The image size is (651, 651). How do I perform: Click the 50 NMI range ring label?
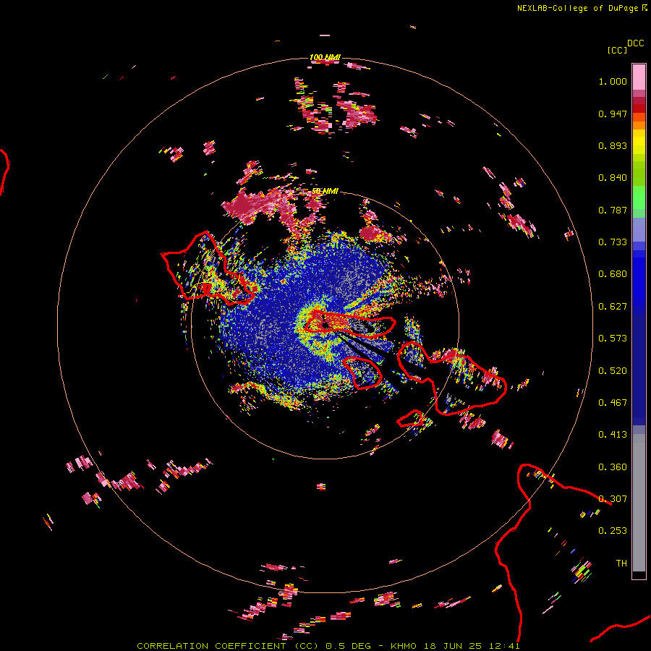point(325,191)
